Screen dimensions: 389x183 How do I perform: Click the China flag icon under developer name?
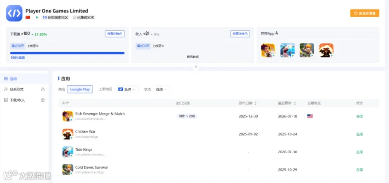[x=28, y=18]
